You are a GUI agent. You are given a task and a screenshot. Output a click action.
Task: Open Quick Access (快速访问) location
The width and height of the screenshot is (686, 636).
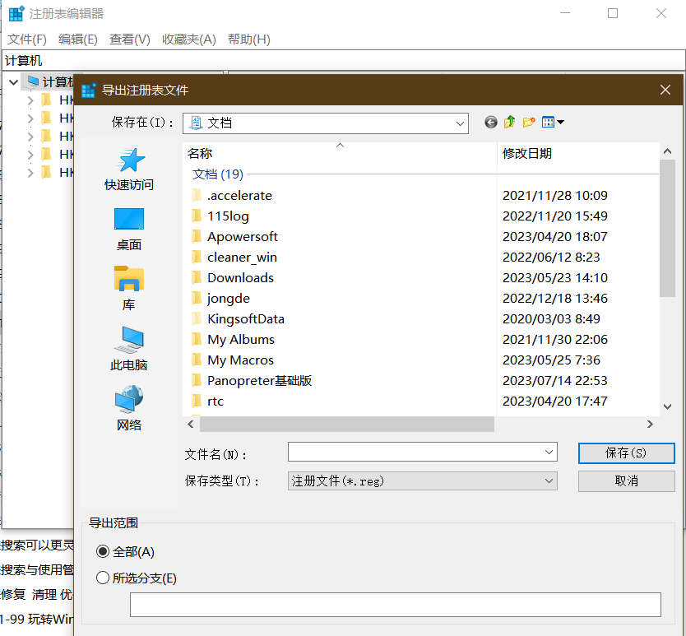coord(129,169)
